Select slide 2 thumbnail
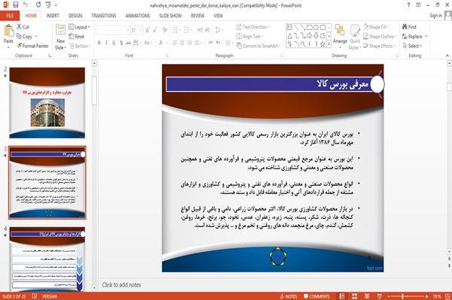This screenshot has width=452, height=300. click(x=47, y=103)
